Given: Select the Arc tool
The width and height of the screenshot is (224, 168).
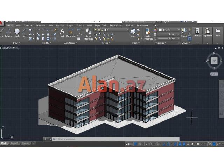Looking at the screenshot, I should (25, 33).
